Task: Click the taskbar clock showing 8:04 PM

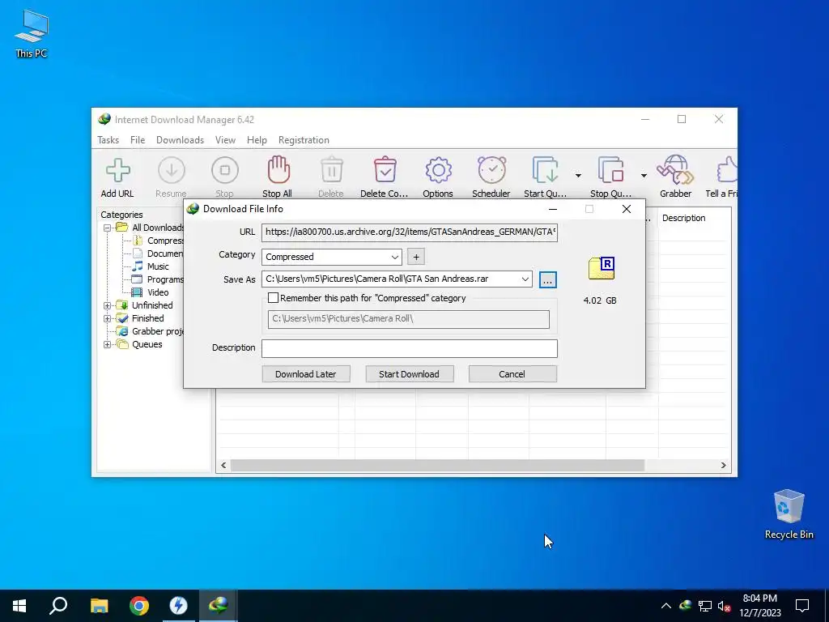Action: (x=759, y=606)
